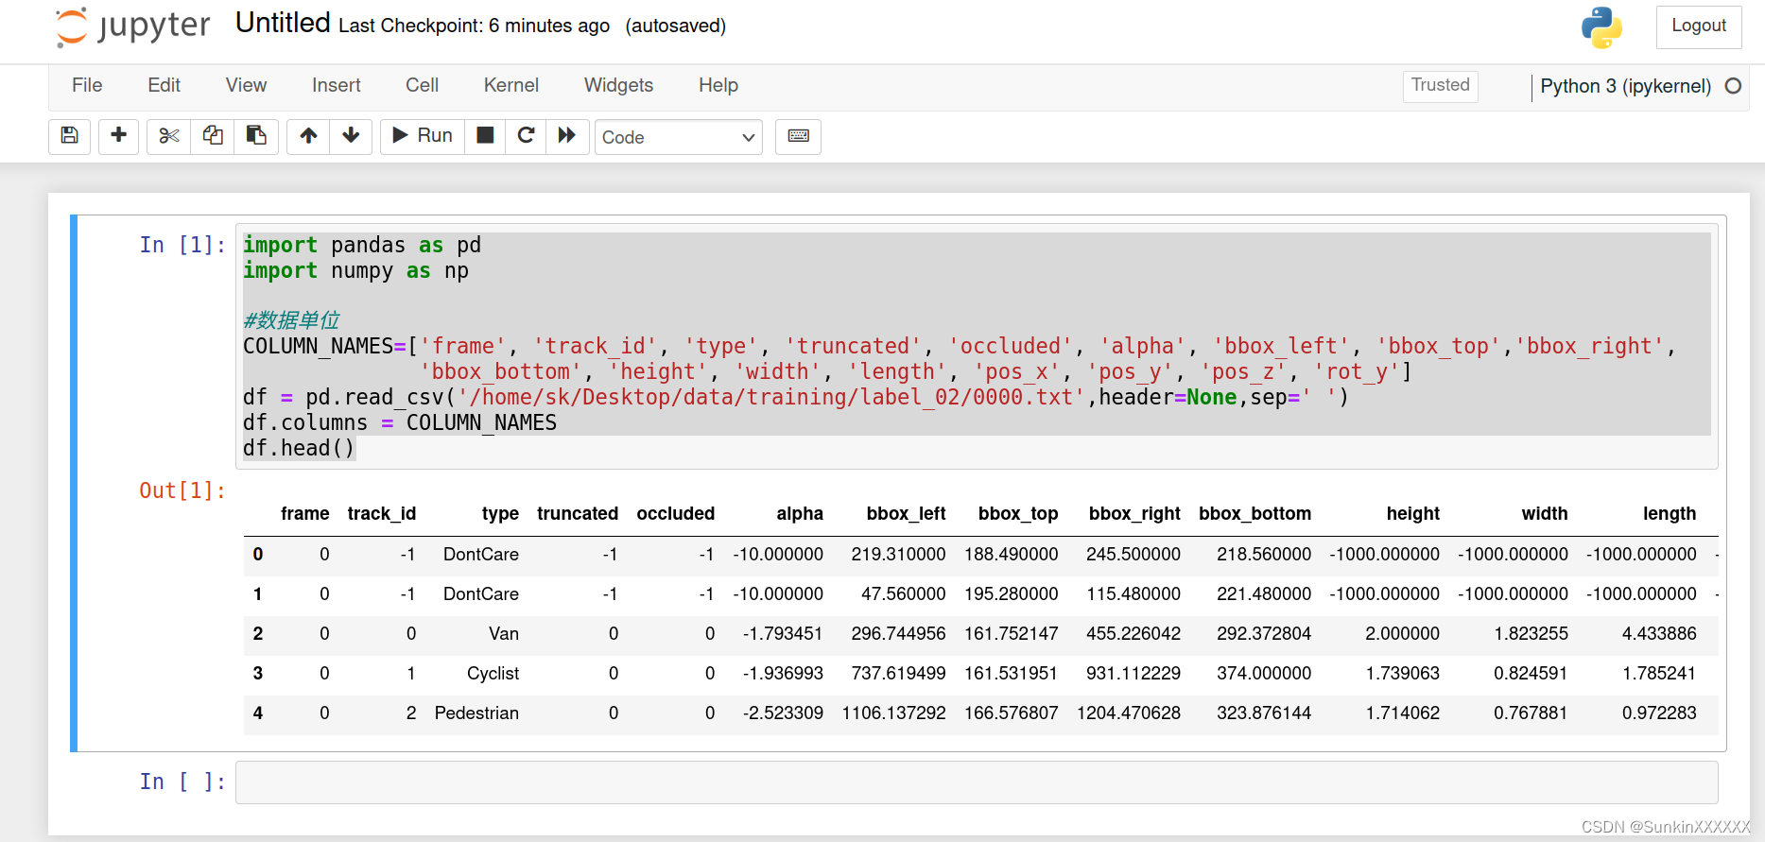Insert a new cell below
The width and height of the screenshot is (1765, 842).
[x=119, y=136]
